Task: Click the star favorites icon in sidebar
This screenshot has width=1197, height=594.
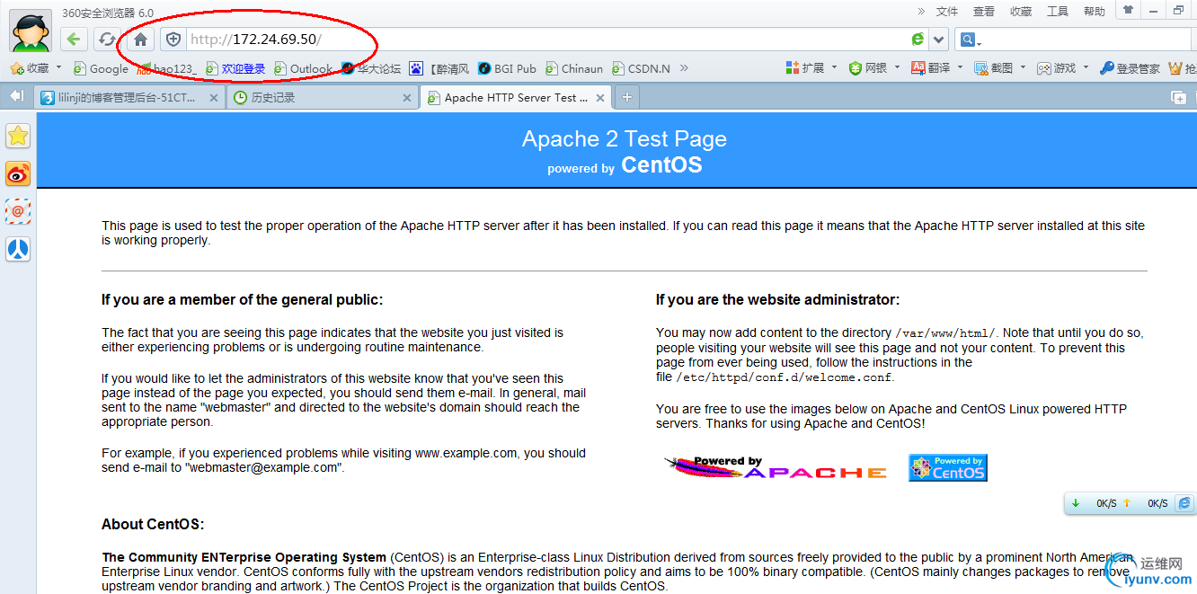Action: tap(18, 136)
